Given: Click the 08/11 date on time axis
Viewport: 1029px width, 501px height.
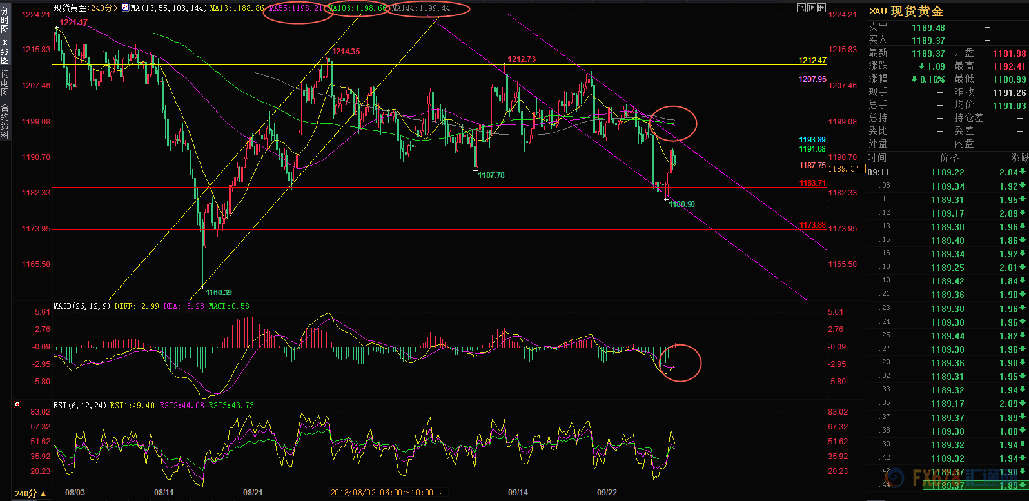Looking at the screenshot, I should click(164, 493).
